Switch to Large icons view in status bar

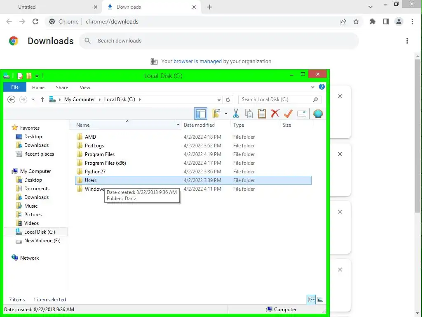pyautogui.click(x=320, y=300)
